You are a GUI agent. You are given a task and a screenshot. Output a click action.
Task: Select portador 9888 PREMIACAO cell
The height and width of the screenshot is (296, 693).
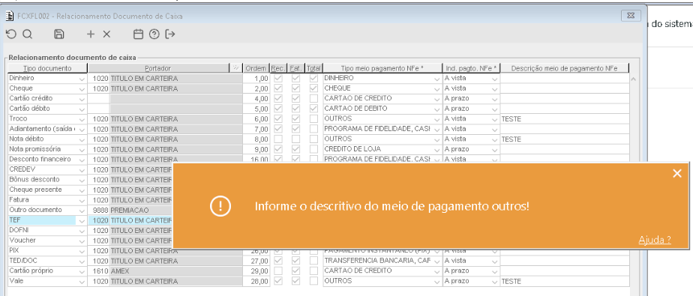[x=164, y=210]
